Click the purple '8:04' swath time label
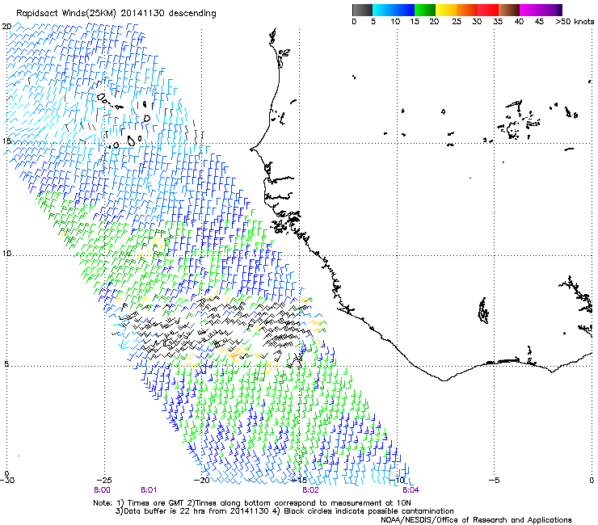Screen dimensions: 598x525 tap(411, 490)
